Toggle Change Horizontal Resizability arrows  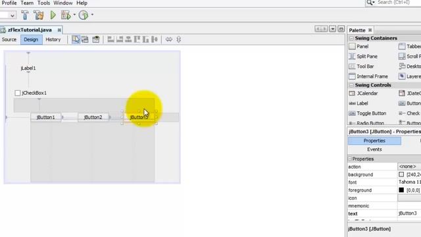pyautogui.click(x=169, y=39)
